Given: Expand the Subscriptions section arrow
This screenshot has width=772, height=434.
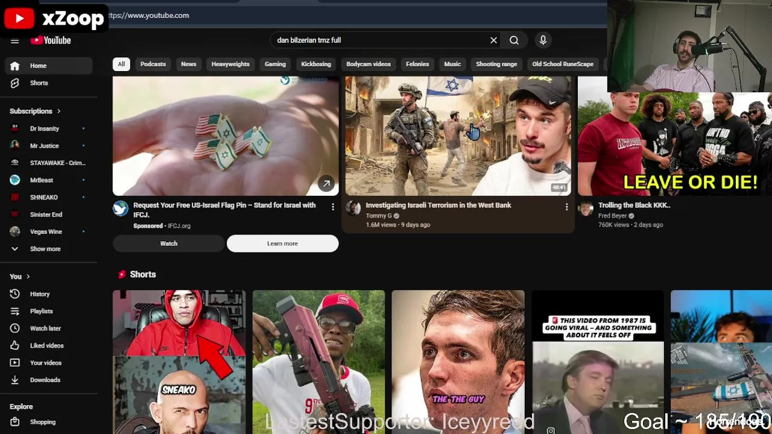Looking at the screenshot, I should point(59,112).
